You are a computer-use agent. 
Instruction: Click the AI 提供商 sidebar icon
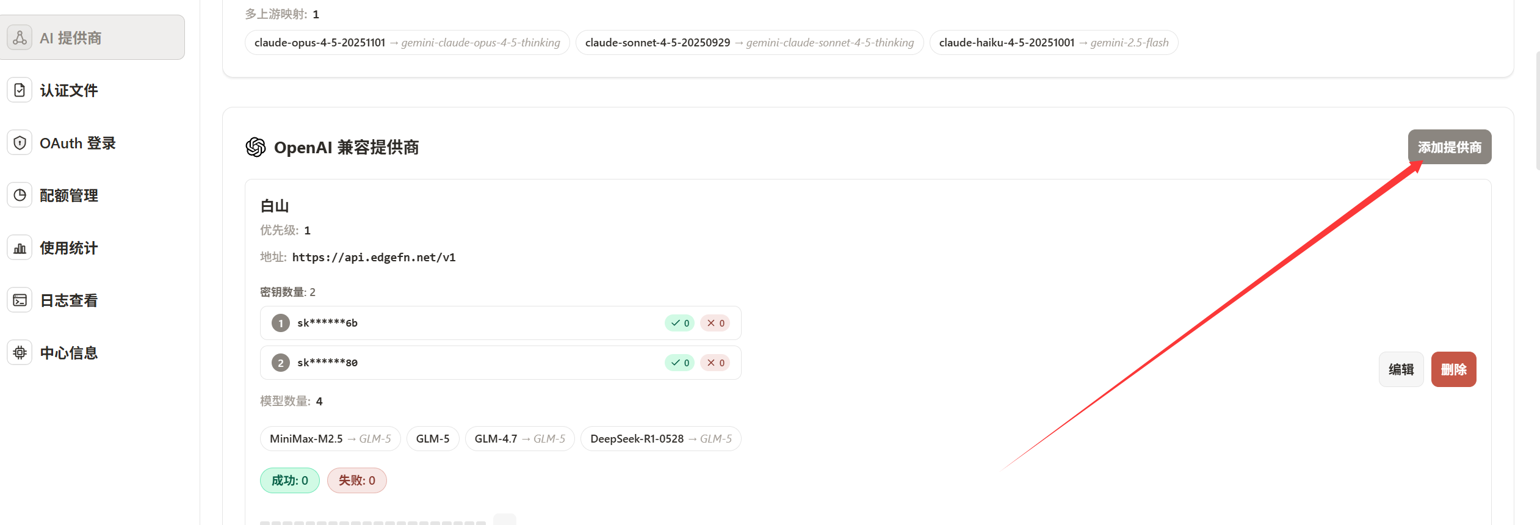click(20, 38)
